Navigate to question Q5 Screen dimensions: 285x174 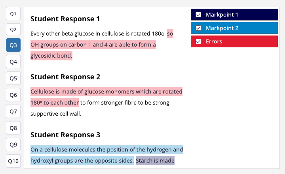point(13,79)
